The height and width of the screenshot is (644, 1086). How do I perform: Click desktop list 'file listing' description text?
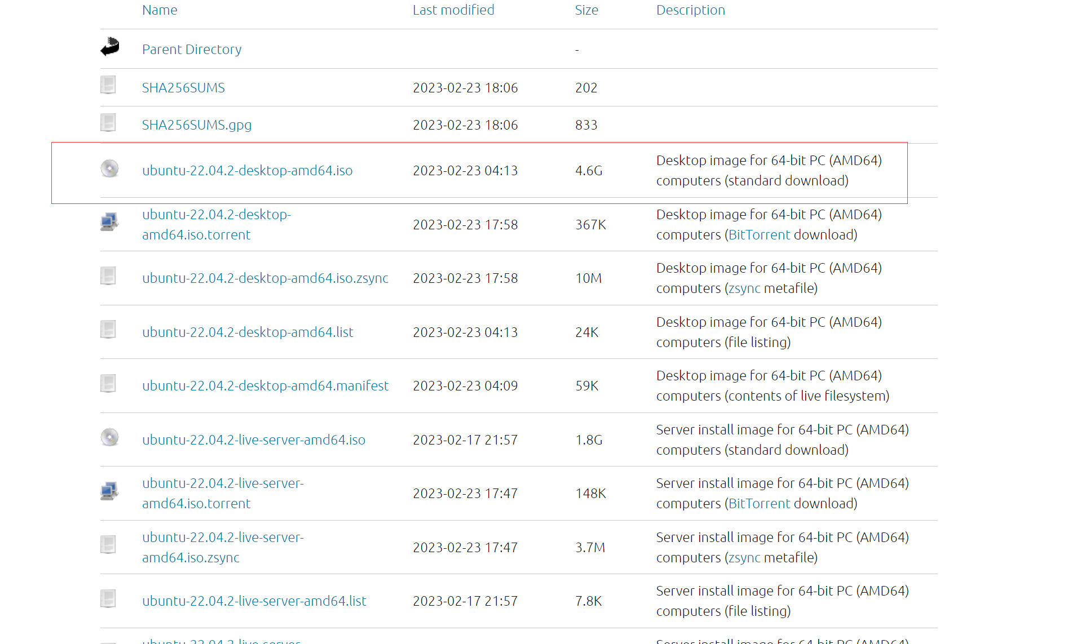pos(757,343)
